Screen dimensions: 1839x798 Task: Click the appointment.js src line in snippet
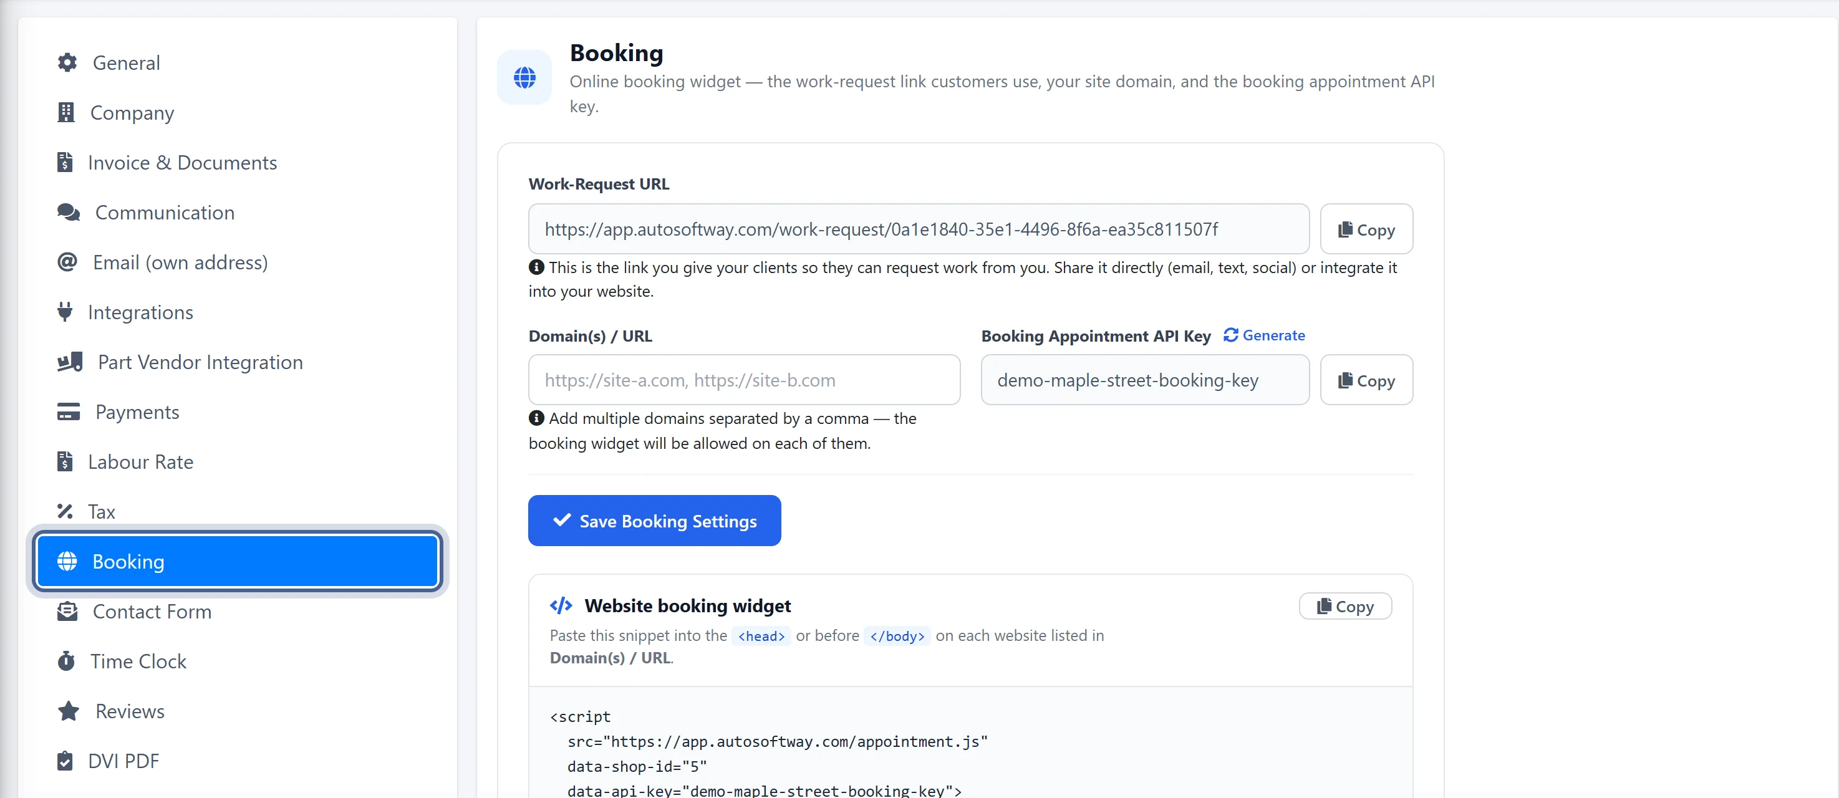778,742
